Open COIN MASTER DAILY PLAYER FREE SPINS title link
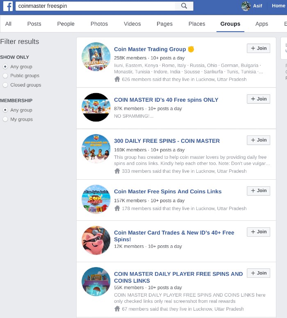This screenshot has height=318, width=287. [x=178, y=277]
